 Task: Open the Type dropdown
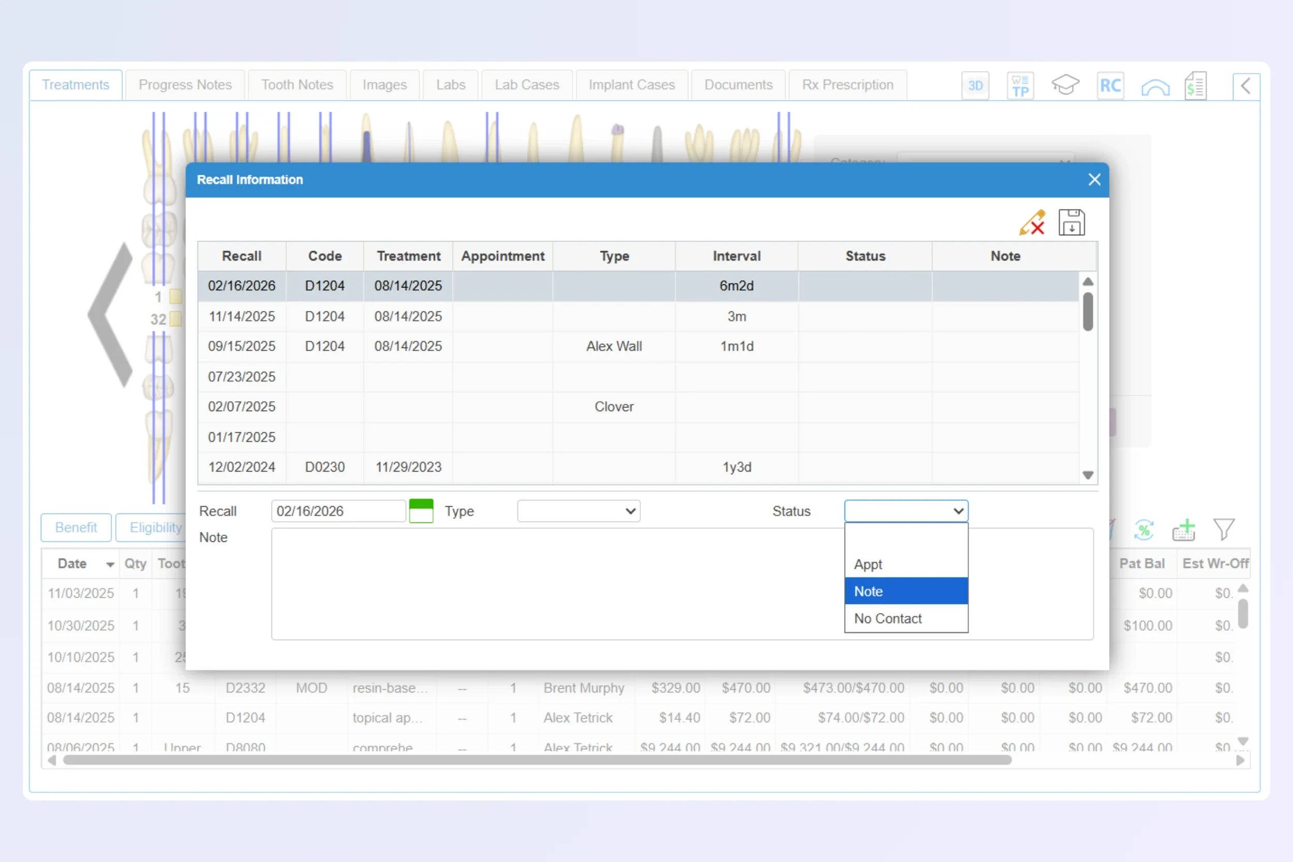(578, 511)
